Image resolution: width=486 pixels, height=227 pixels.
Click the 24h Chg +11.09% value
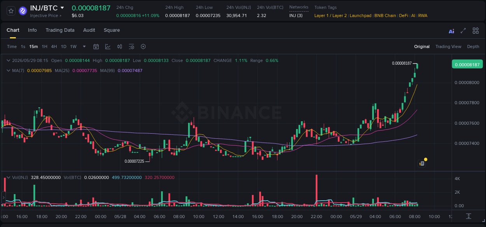[150, 15]
